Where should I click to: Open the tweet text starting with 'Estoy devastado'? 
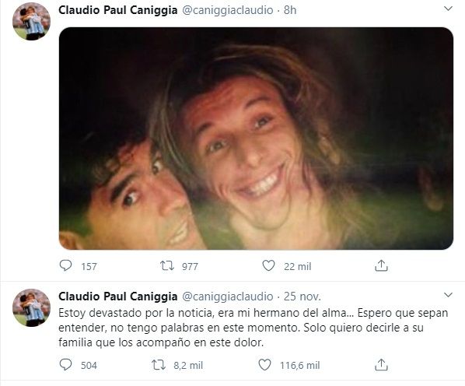tap(253, 328)
